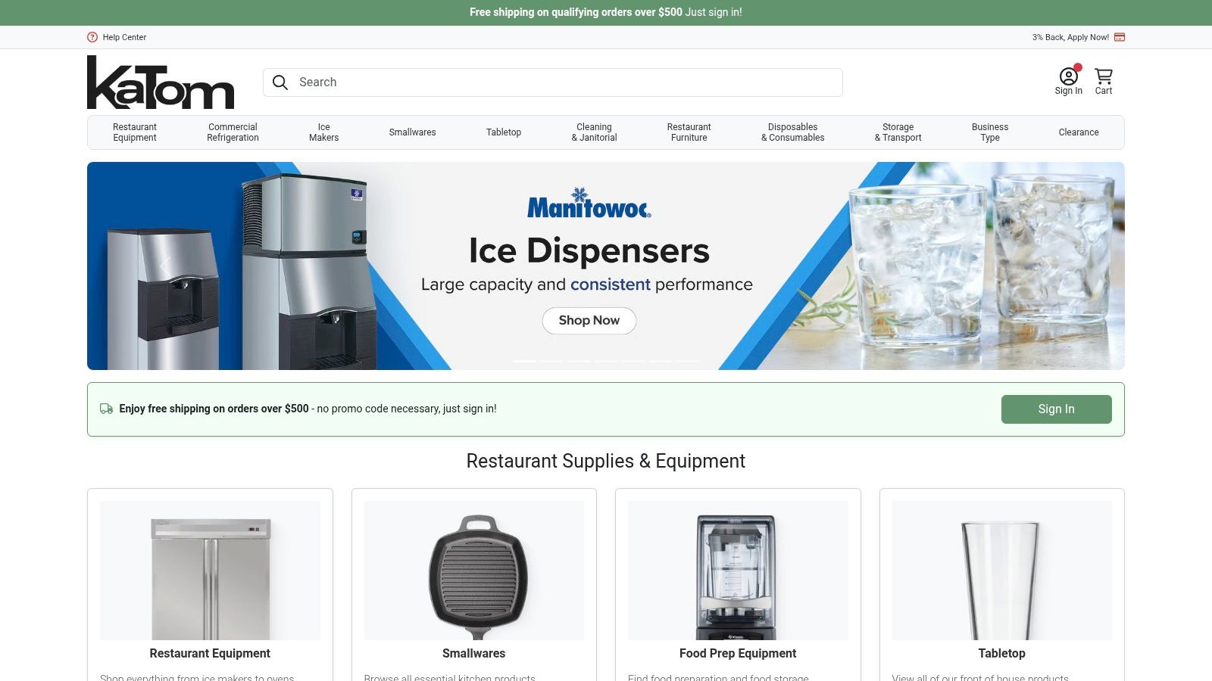Open the Sign In user account icon
1212x681 pixels.
click(x=1069, y=76)
